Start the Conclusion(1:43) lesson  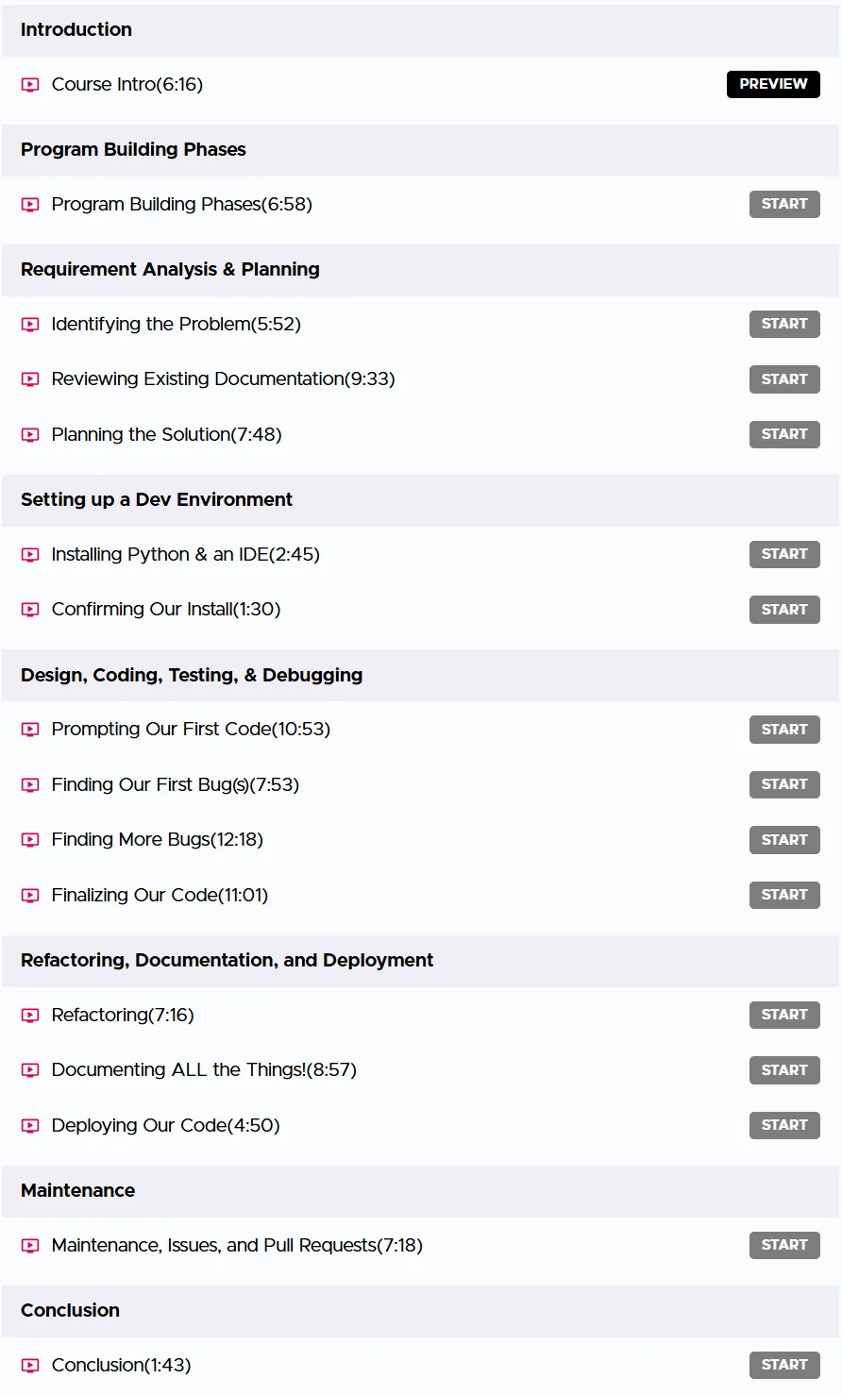784,1365
